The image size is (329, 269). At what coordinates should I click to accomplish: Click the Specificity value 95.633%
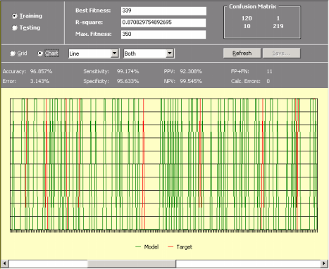point(128,81)
